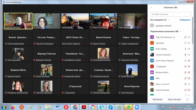Expand the waiting room (Зал ожидания) dropdown arrow
The image size is (196, 110).
[x=169, y=20]
